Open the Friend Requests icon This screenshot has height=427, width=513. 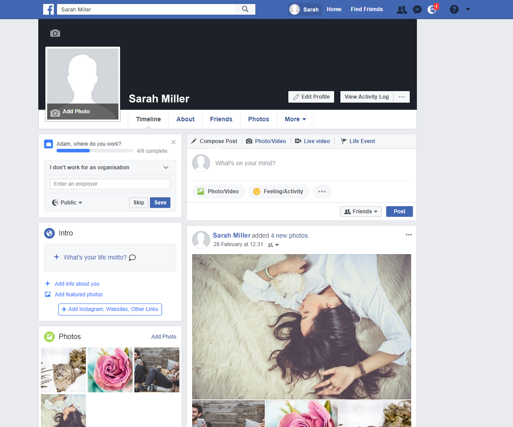(402, 9)
